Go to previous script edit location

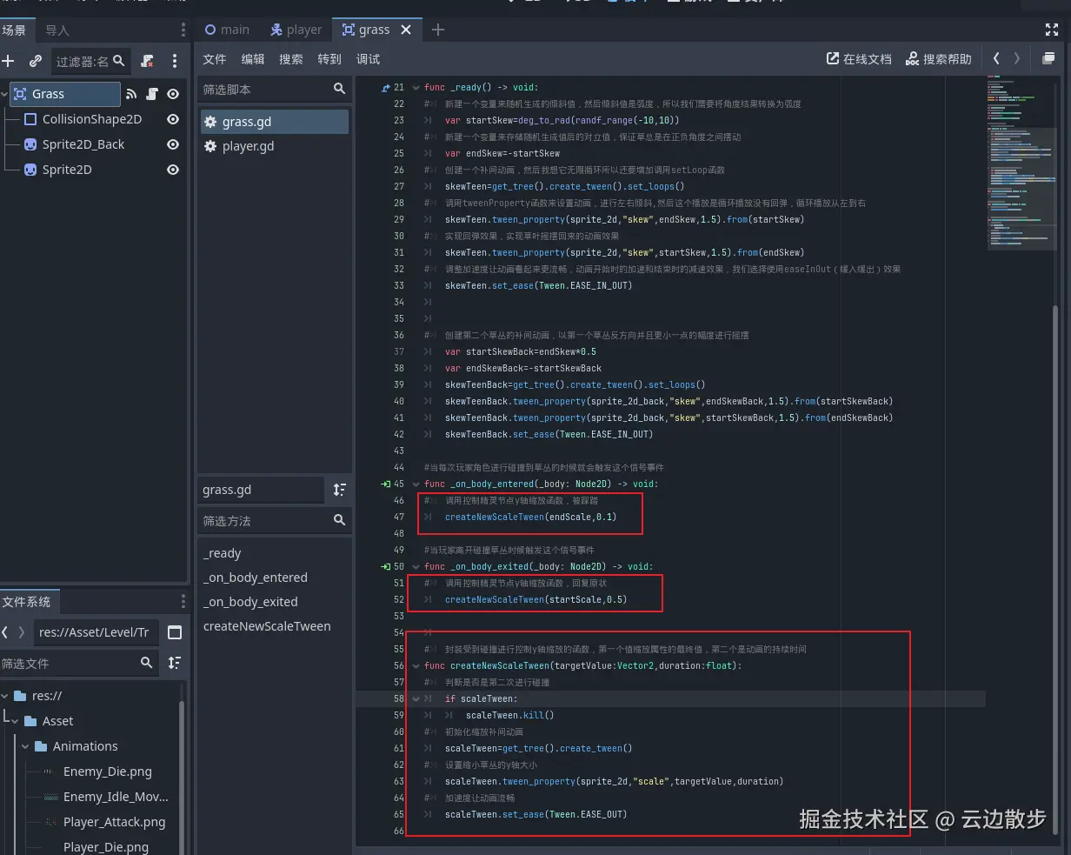tap(996, 58)
